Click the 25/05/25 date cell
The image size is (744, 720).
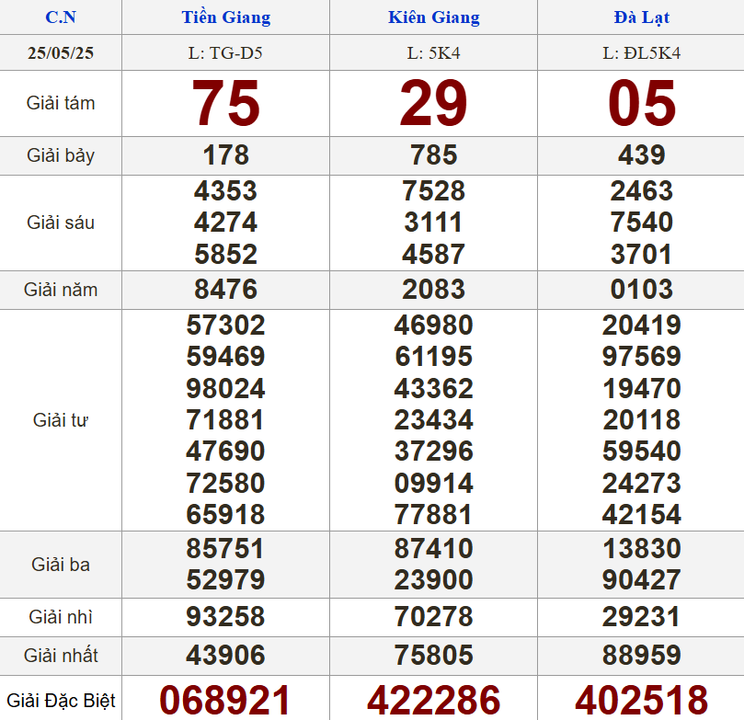(61, 53)
